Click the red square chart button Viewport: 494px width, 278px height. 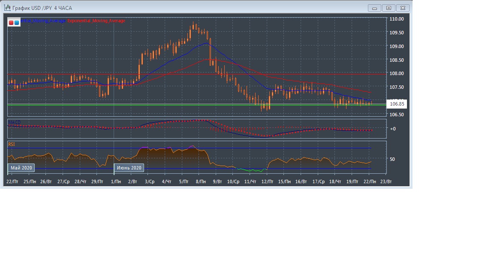[11, 22]
